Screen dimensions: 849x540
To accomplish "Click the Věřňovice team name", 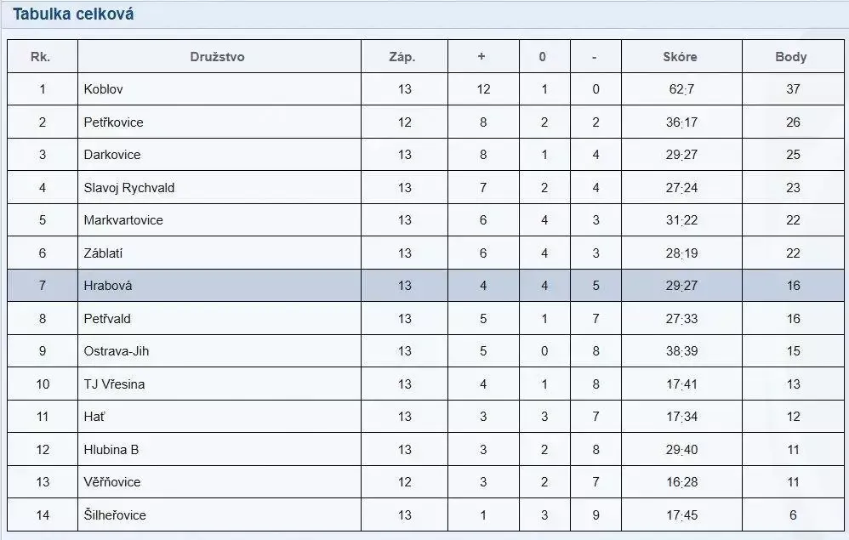I will (112, 482).
